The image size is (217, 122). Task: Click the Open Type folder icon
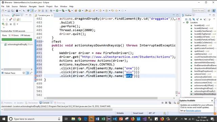(x=86, y=11)
